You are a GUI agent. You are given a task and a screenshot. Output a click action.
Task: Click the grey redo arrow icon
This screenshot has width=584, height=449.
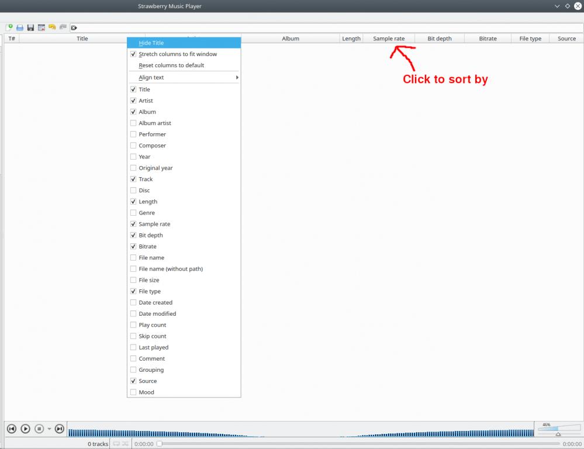(x=63, y=27)
